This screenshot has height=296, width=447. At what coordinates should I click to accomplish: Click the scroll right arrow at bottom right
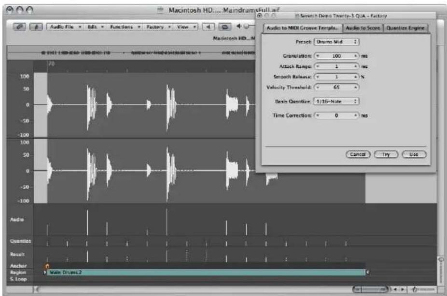tap(403, 289)
